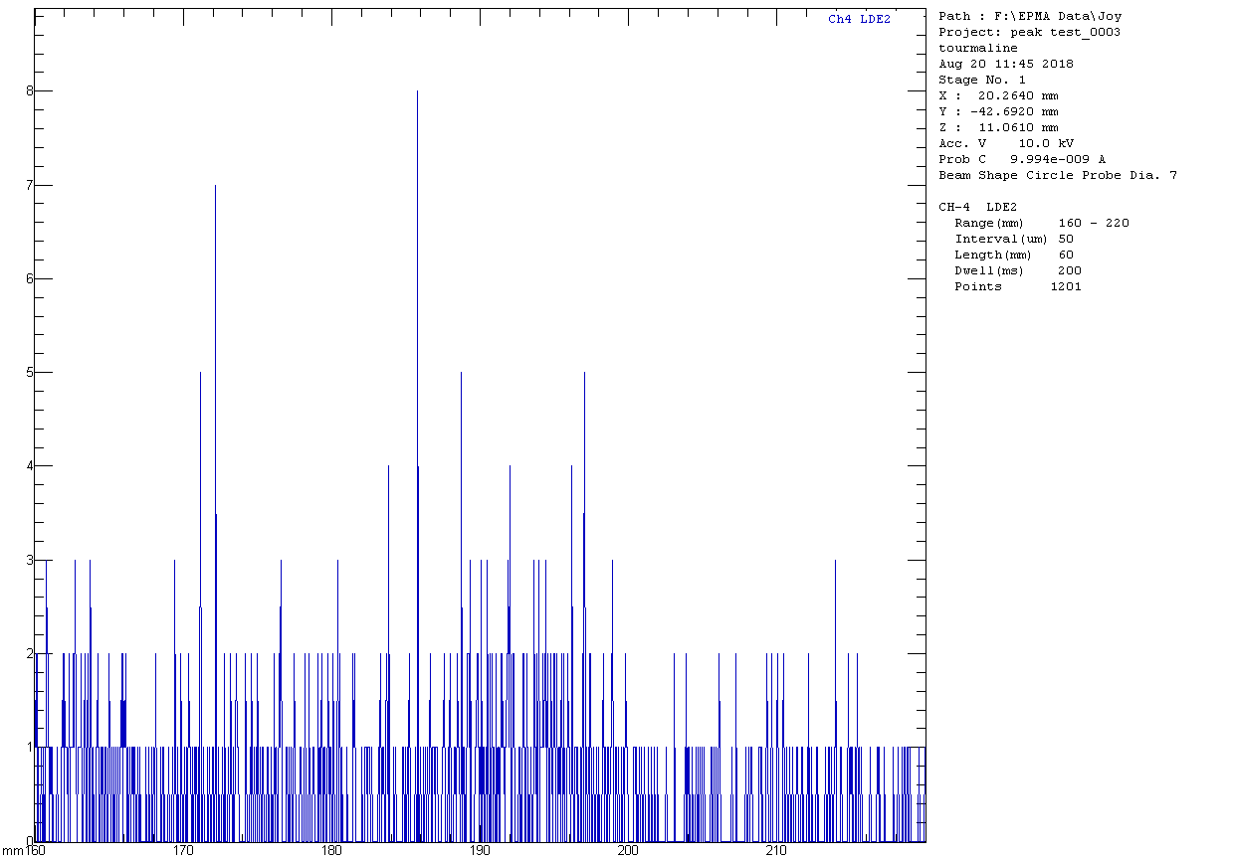Click the Beam Shape Circle line

coord(1058,175)
